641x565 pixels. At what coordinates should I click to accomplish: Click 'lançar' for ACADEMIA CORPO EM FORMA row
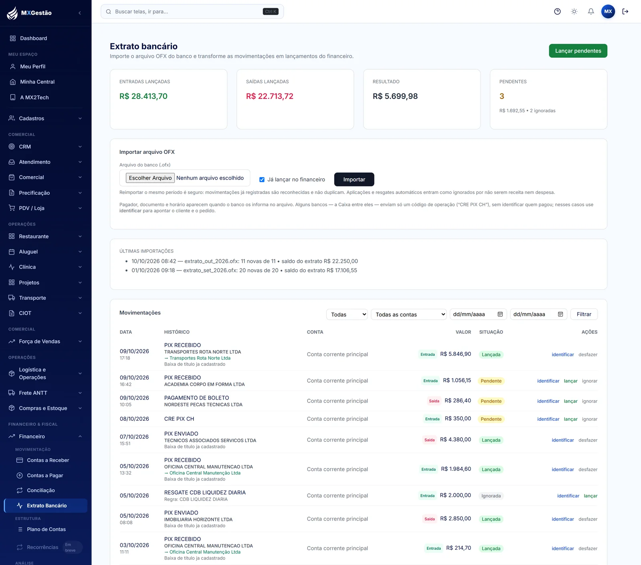[x=570, y=381]
